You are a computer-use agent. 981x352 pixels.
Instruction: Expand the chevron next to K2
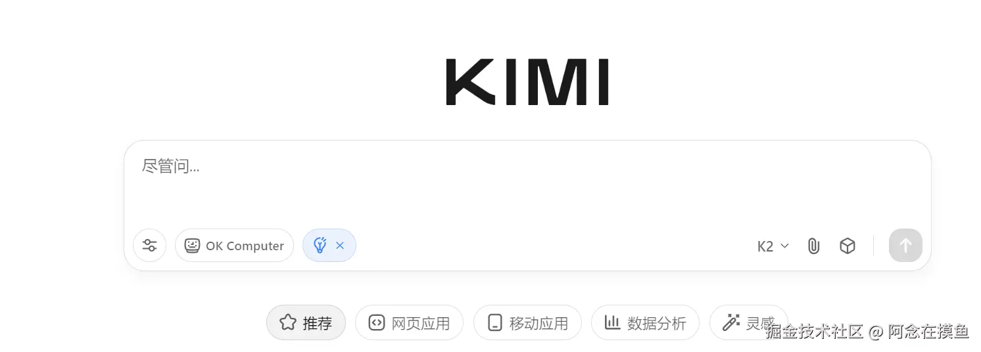784,246
